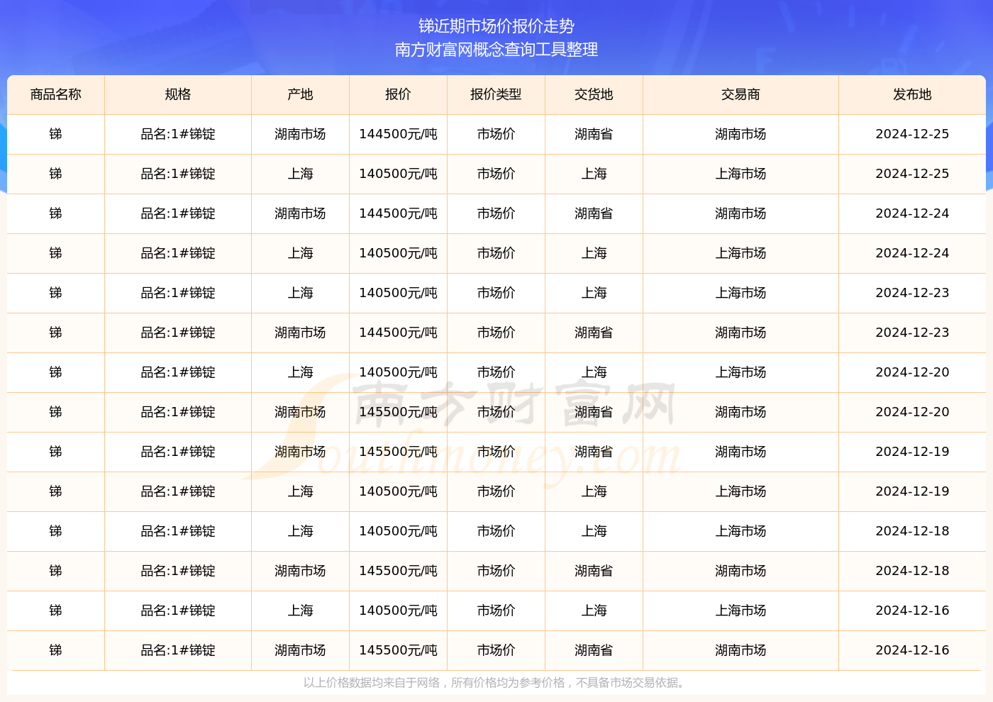The width and height of the screenshot is (993, 702).
Task: Click the 2024-12-18 date in the 上海市场 row
Action: pyautogui.click(x=913, y=531)
